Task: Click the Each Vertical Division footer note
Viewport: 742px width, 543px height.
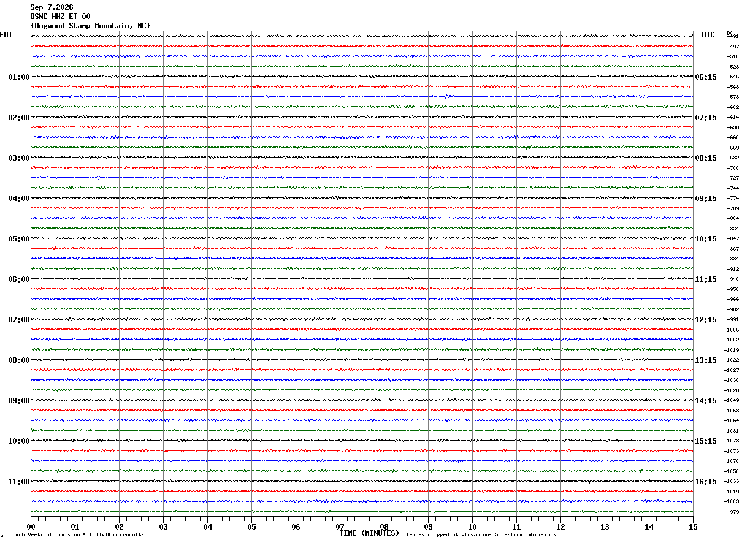Action: tap(78, 535)
